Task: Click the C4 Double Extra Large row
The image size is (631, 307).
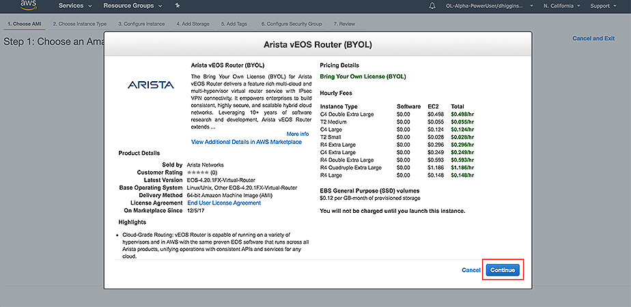Action: pos(397,114)
